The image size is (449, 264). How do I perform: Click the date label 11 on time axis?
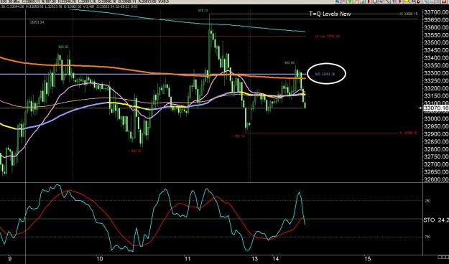(188, 259)
